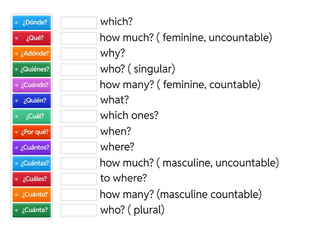This screenshot has height=233, width=311.
Task: Select the ¿Cuánta? word tile
Action: (31, 210)
